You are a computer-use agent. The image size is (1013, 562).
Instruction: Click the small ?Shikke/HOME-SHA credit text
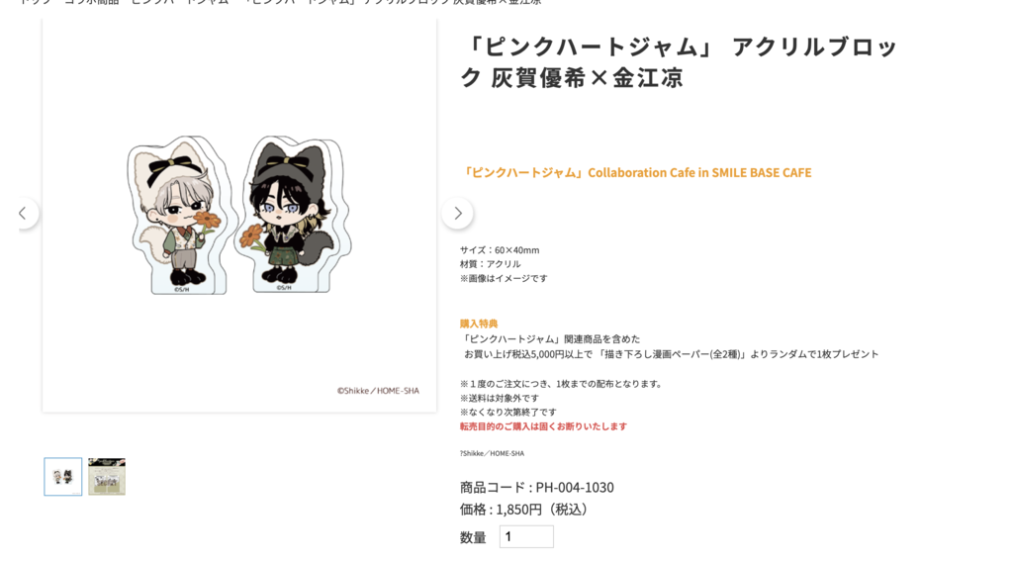(493, 453)
